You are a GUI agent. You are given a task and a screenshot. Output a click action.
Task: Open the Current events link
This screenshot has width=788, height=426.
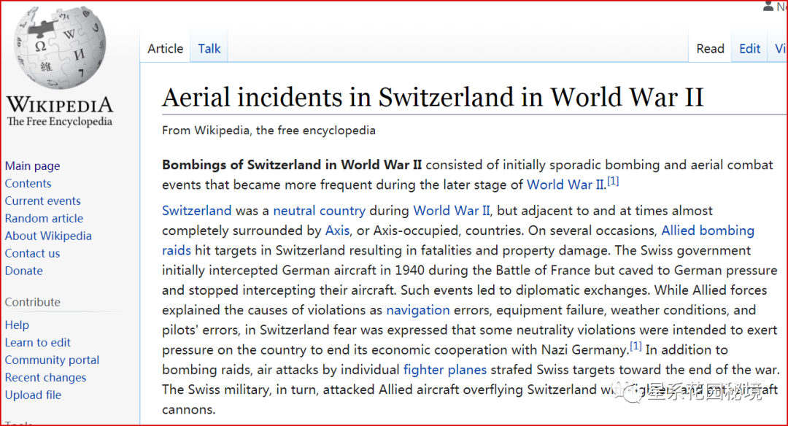43,201
